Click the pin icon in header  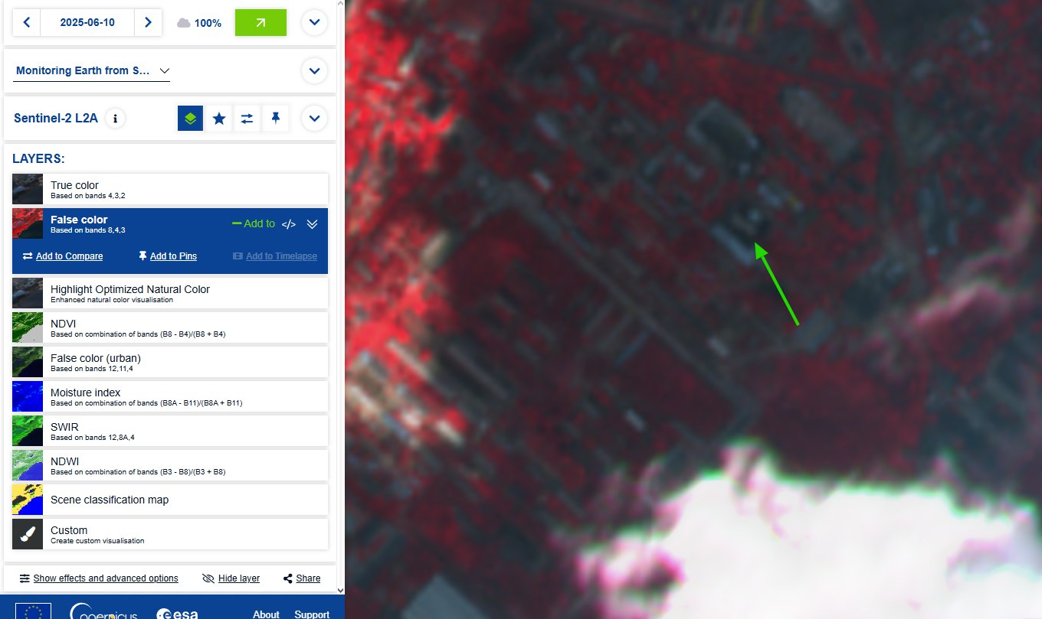pos(275,119)
